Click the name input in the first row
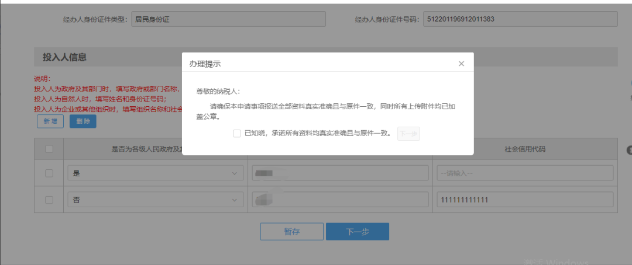The width and height of the screenshot is (632, 265). coord(339,173)
